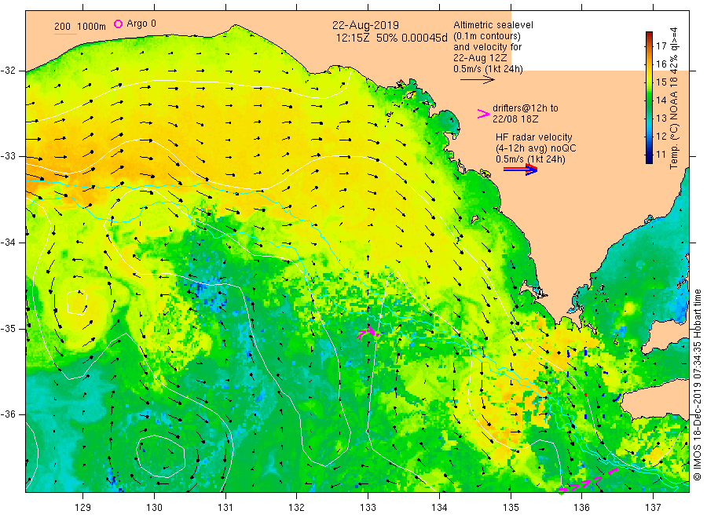
Task: Click the '12:15Z 50% 0.00045d' text
Action: point(392,38)
